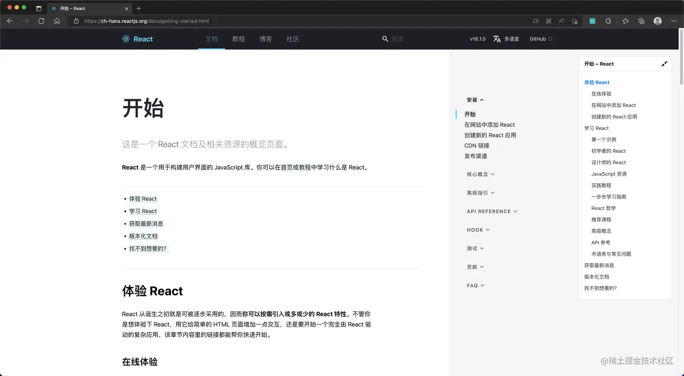Click the Read Aloud icon

[561, 21]
